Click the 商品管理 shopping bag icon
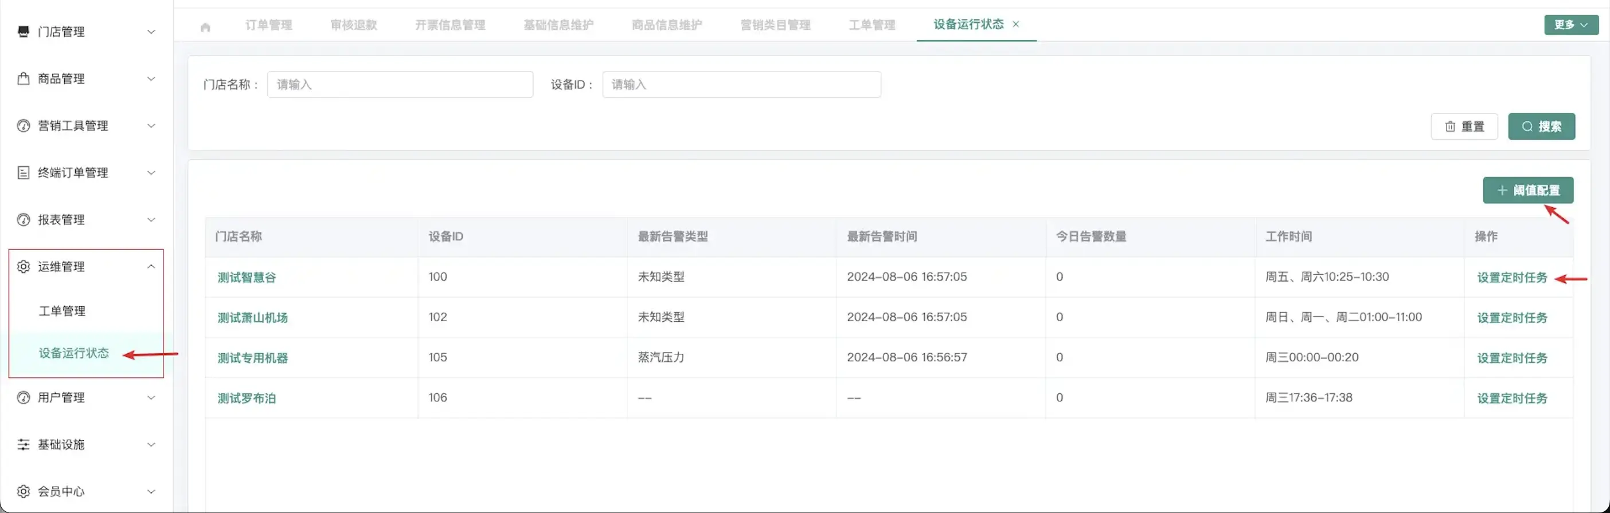The width and height of the screenshot is (1610, 513). click(23, 78)
